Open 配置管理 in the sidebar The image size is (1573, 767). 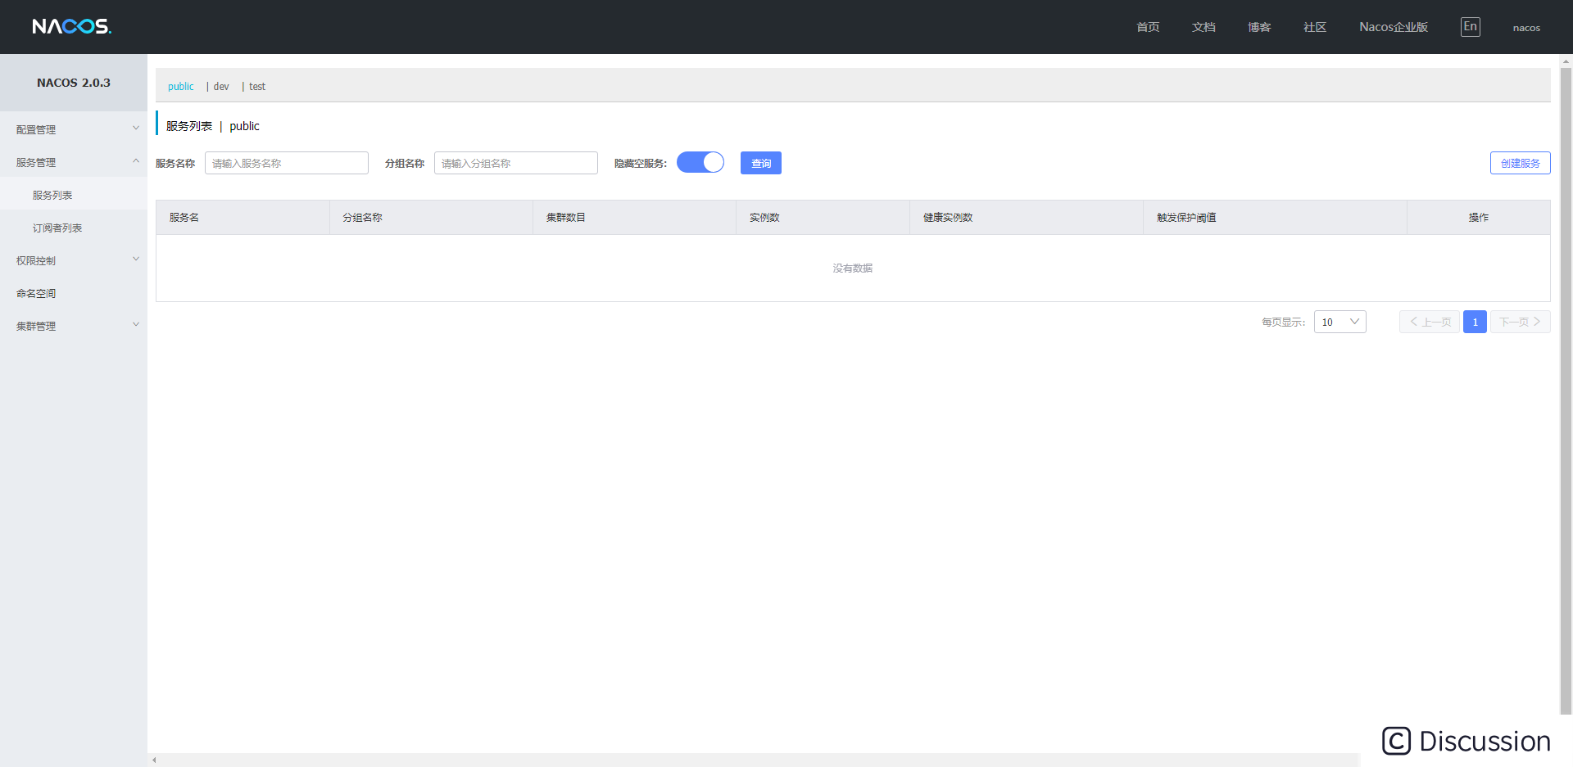point(74,129)
